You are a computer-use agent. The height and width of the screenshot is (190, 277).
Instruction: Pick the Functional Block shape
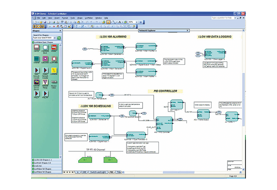tap(45, 47)
